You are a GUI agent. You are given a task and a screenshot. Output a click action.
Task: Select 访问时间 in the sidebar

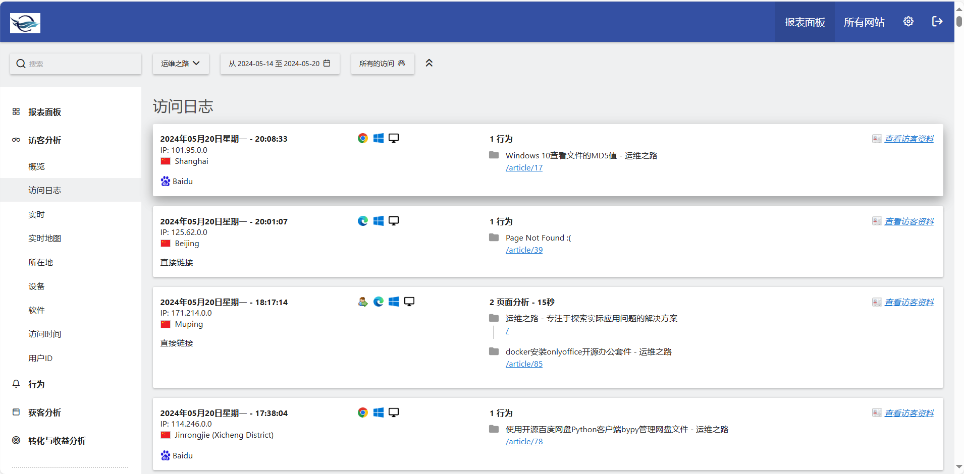[44, 334]
